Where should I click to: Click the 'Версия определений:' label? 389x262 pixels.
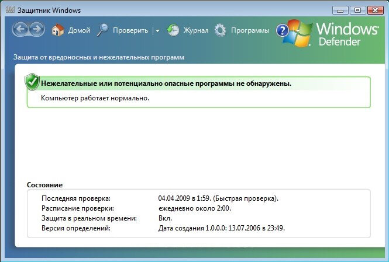coord(76,228)
